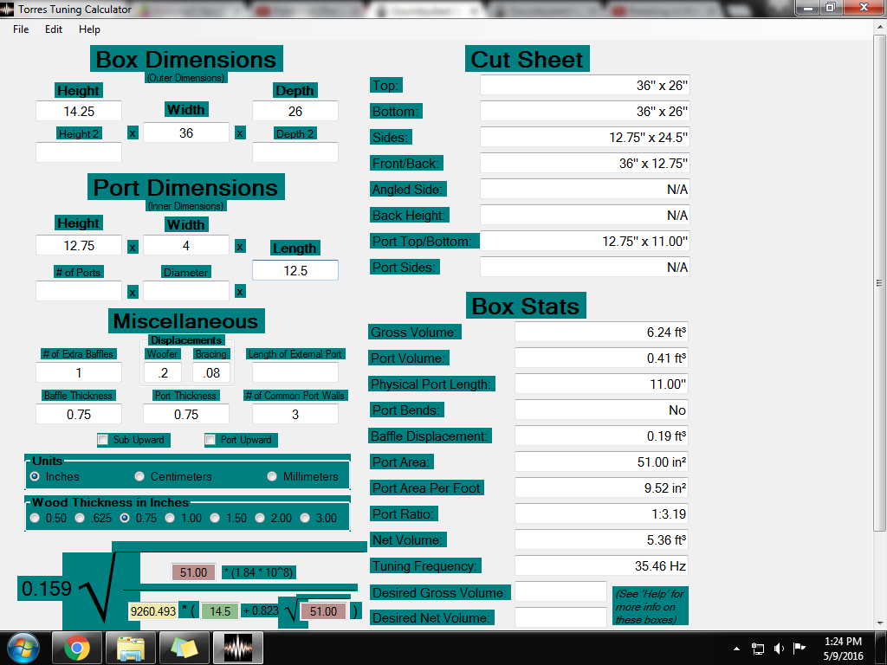Select 1.00 wood thickness
The height and width of the screenshot is (665, 887).
[170, 518]
